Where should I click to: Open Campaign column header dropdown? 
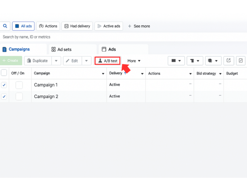pyautogui.click(x=103, y=74)
